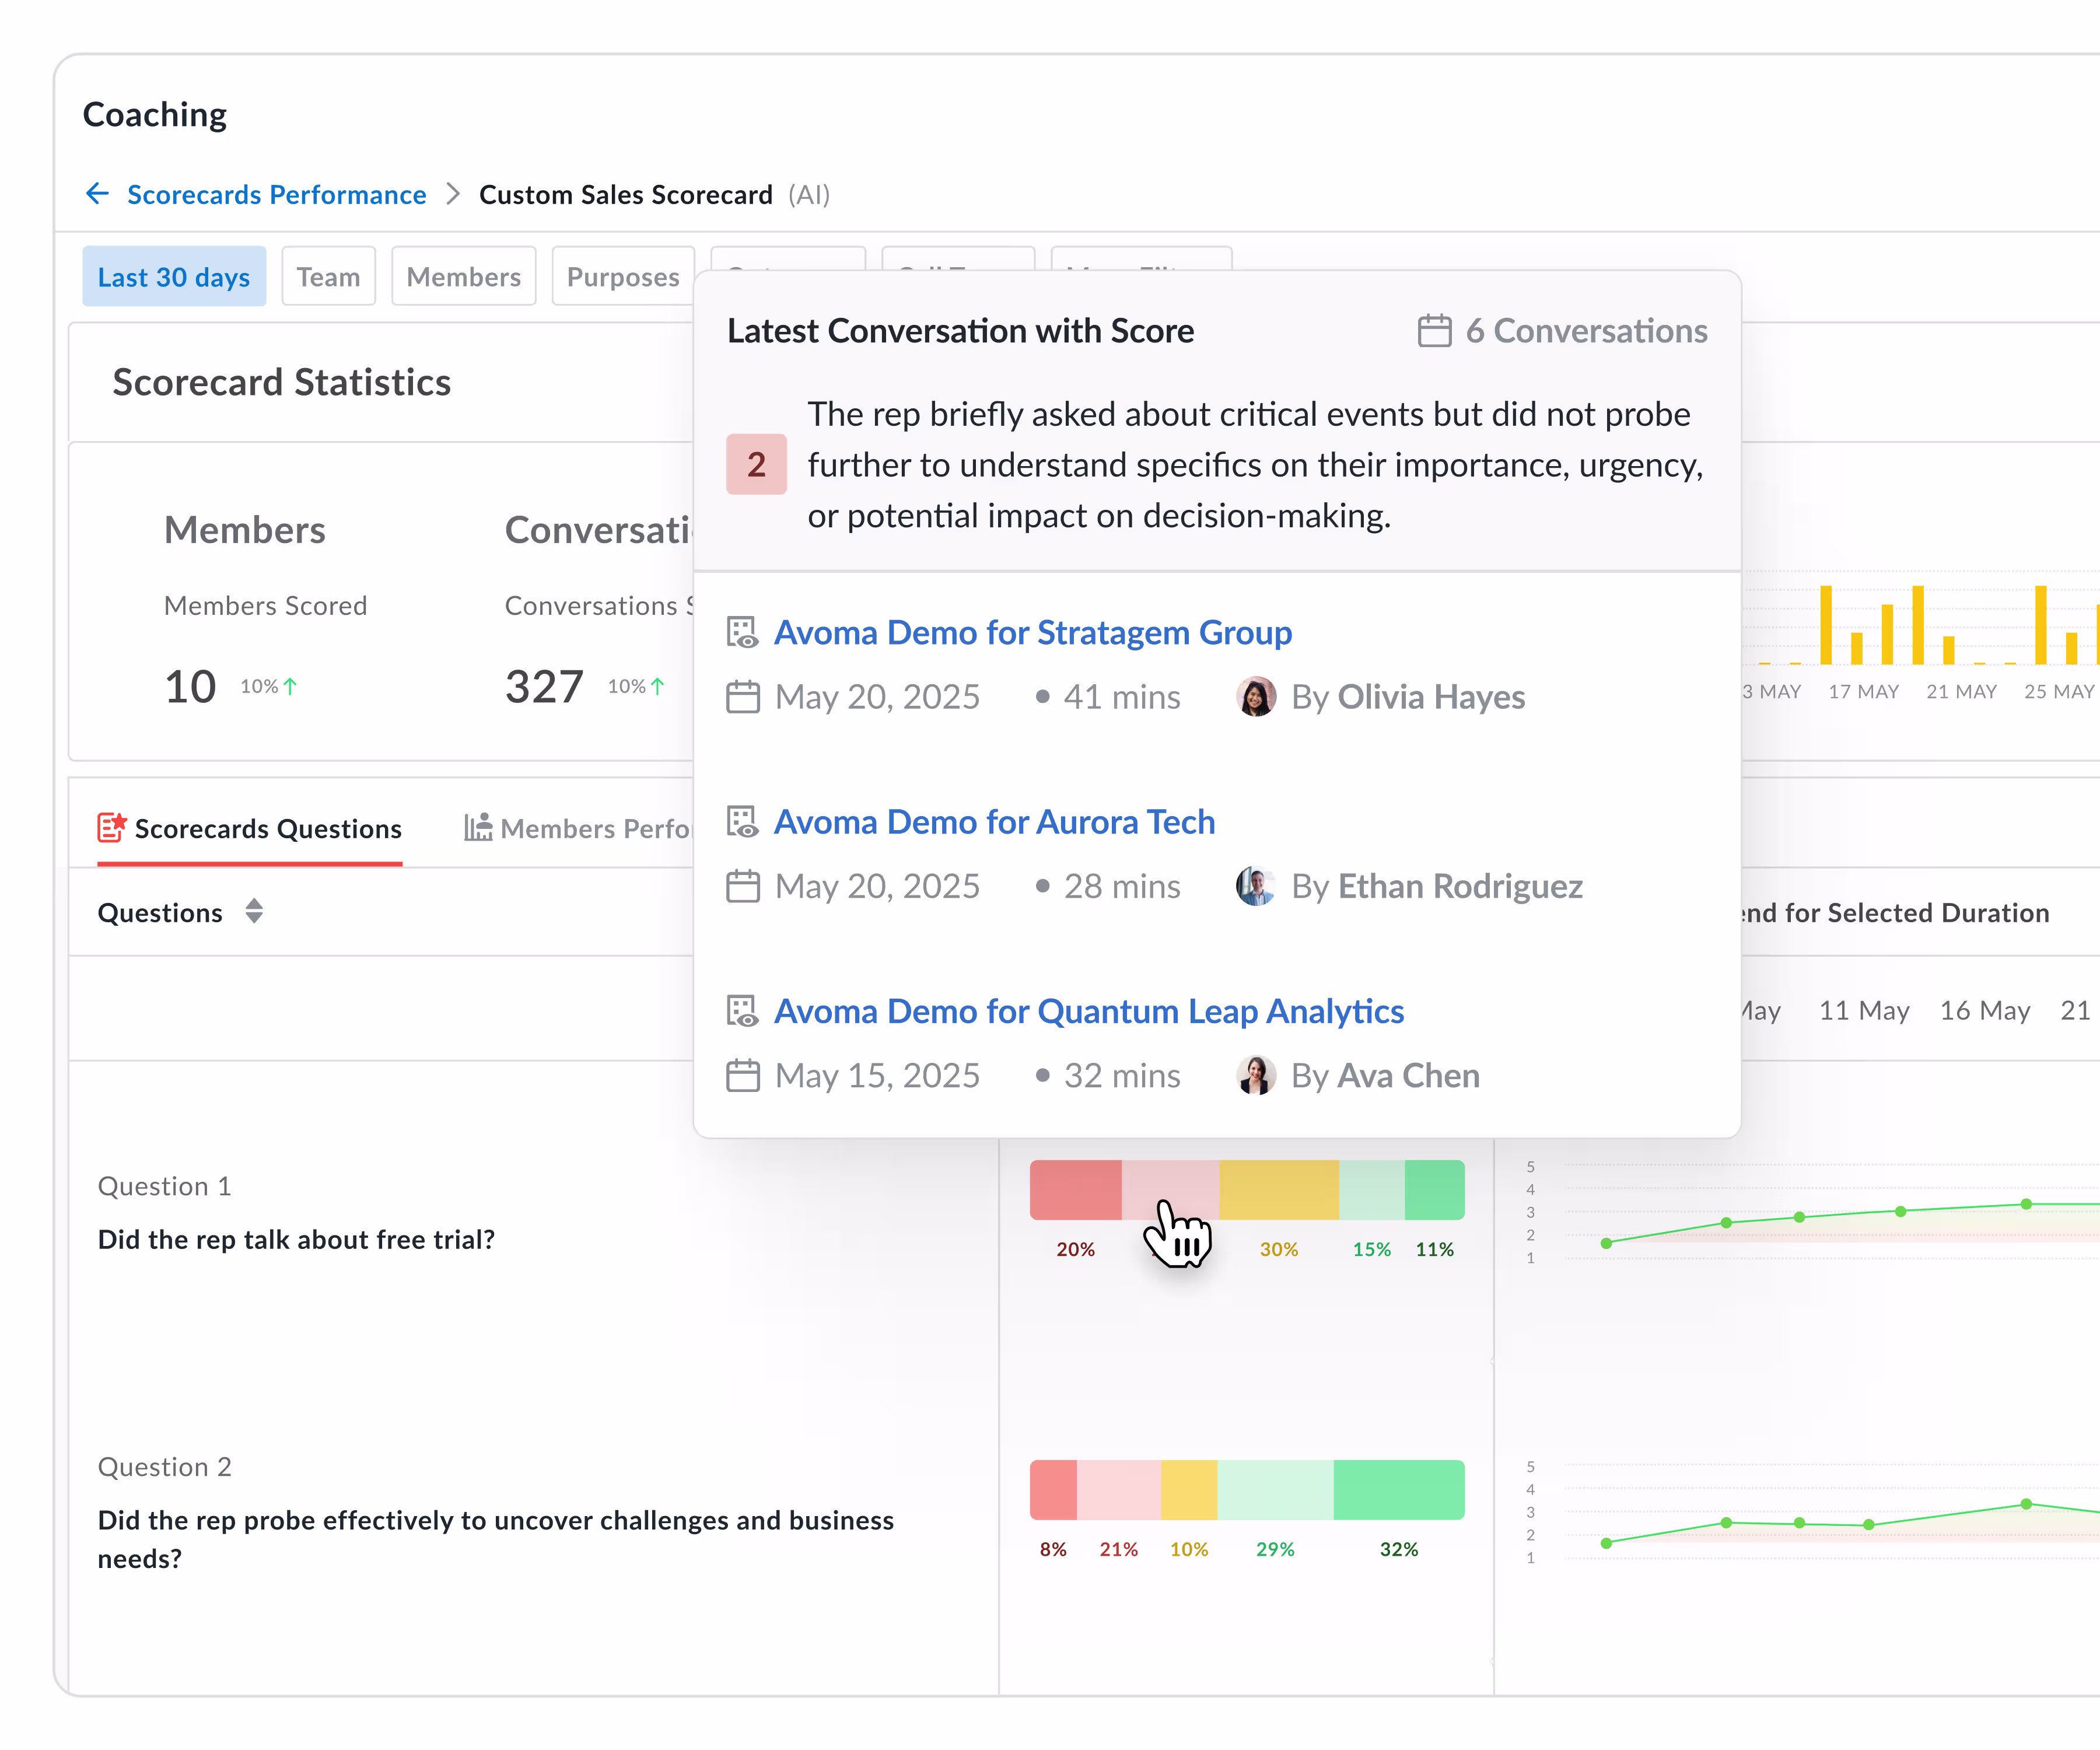Select the 11% green segment for Question 1
The height and width of the screenshot is (1750, 2100).
pyautogui.click(x=1435, y=1190)
